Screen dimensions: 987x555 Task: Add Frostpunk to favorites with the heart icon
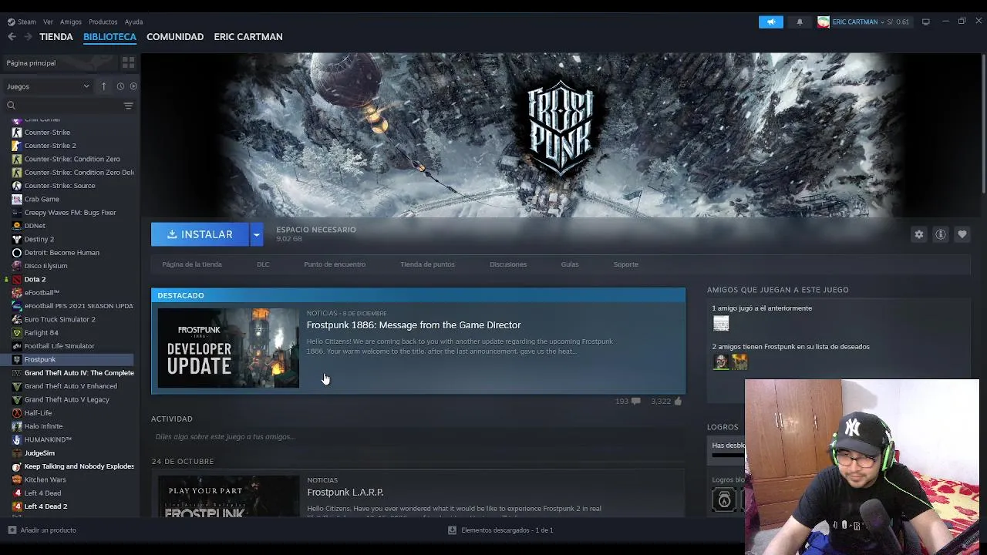tap(962, 234)
